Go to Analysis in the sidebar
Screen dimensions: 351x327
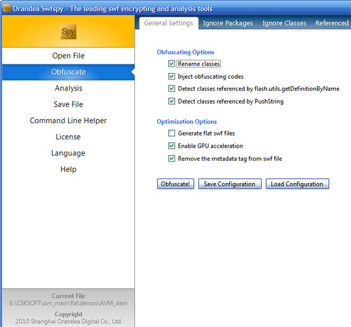tap(68, 88)
